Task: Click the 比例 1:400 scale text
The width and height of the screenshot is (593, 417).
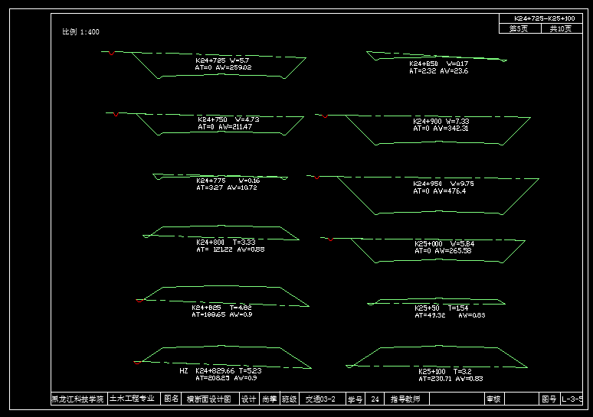Action: pyautogui.click(x=80, y=32)
